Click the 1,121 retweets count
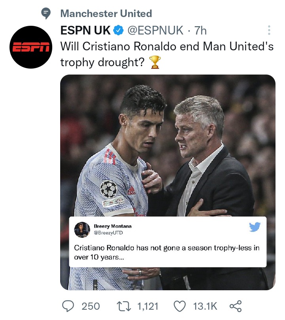Screen dimensions: 285x320 click(148, 307)
